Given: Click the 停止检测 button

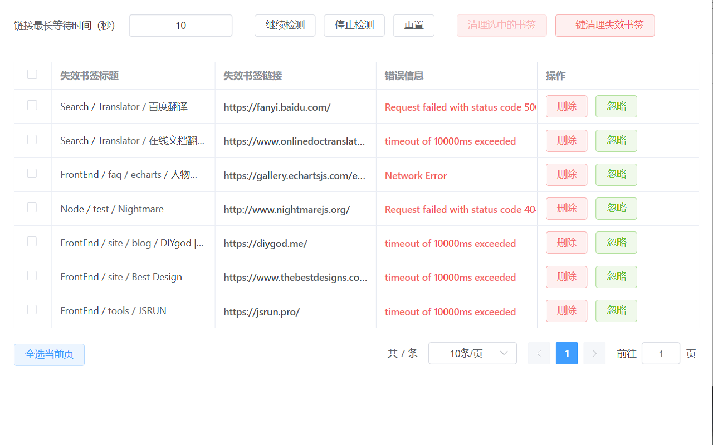Looking at the screenshot, I should click(354, 26).
